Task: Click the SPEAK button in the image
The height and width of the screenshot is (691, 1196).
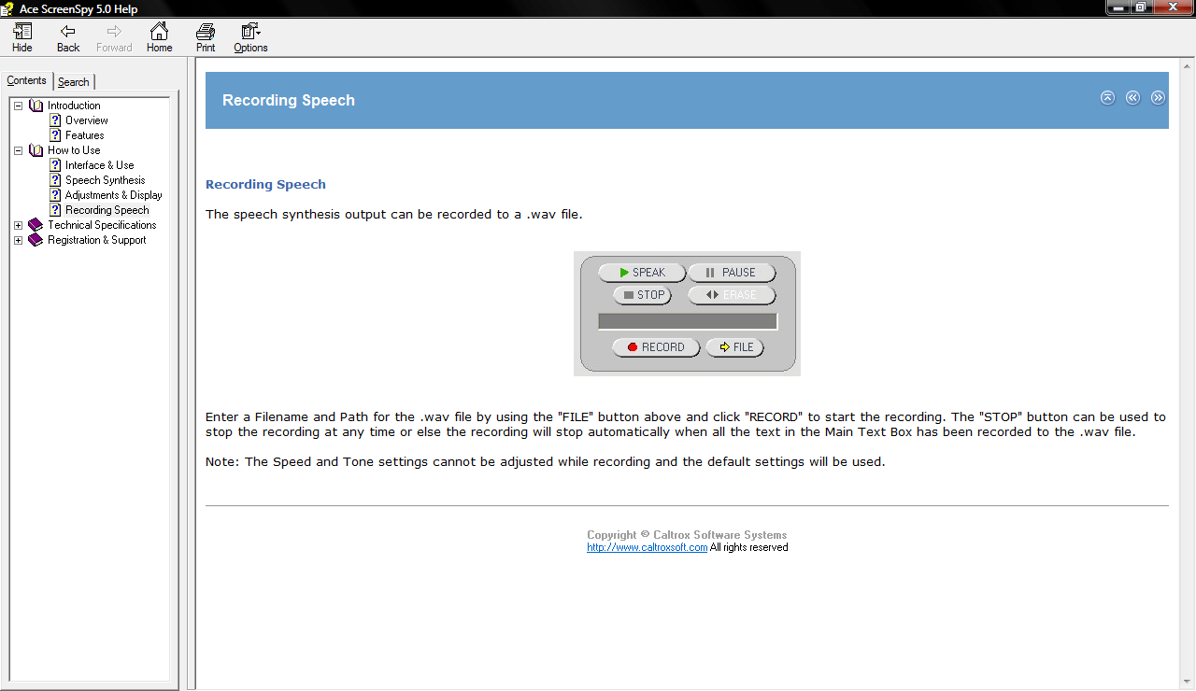Action: coord(642,273)
